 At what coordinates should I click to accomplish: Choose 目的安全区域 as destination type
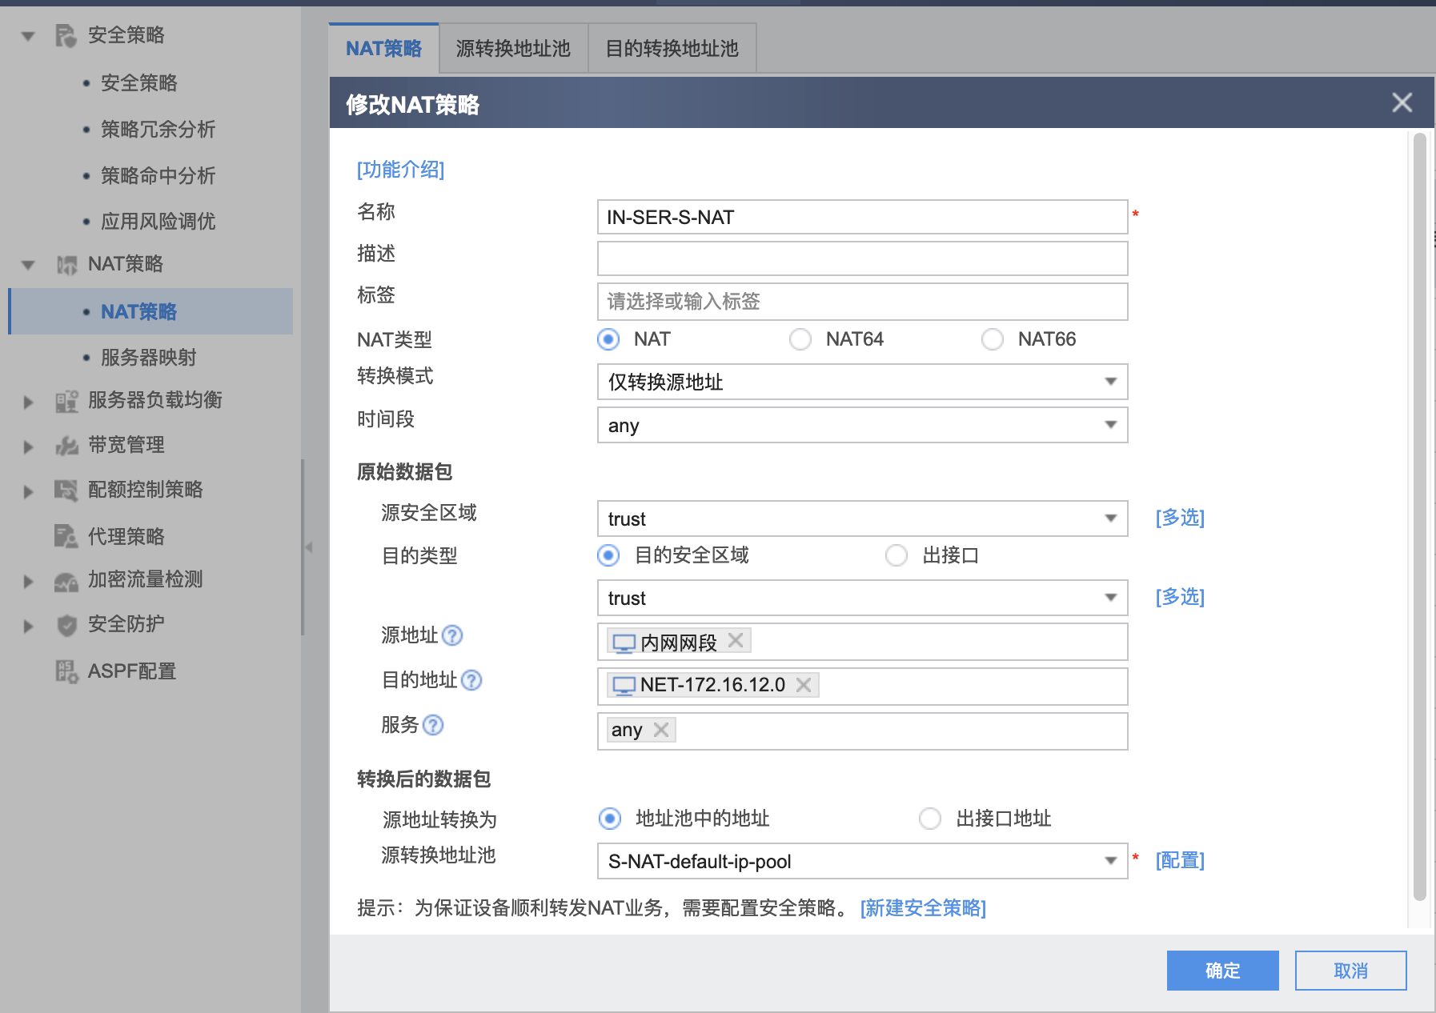click(x=608, y=555)
